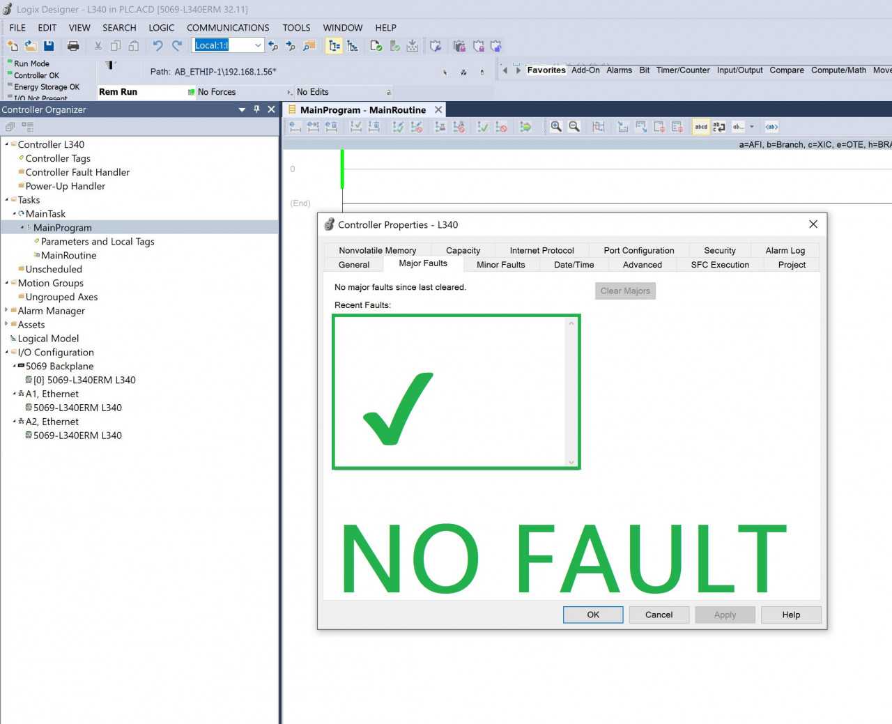The width and height of the screenshot is (892, 724).
Task: Click the New project icon in toolbar
Action: (13, 46)
